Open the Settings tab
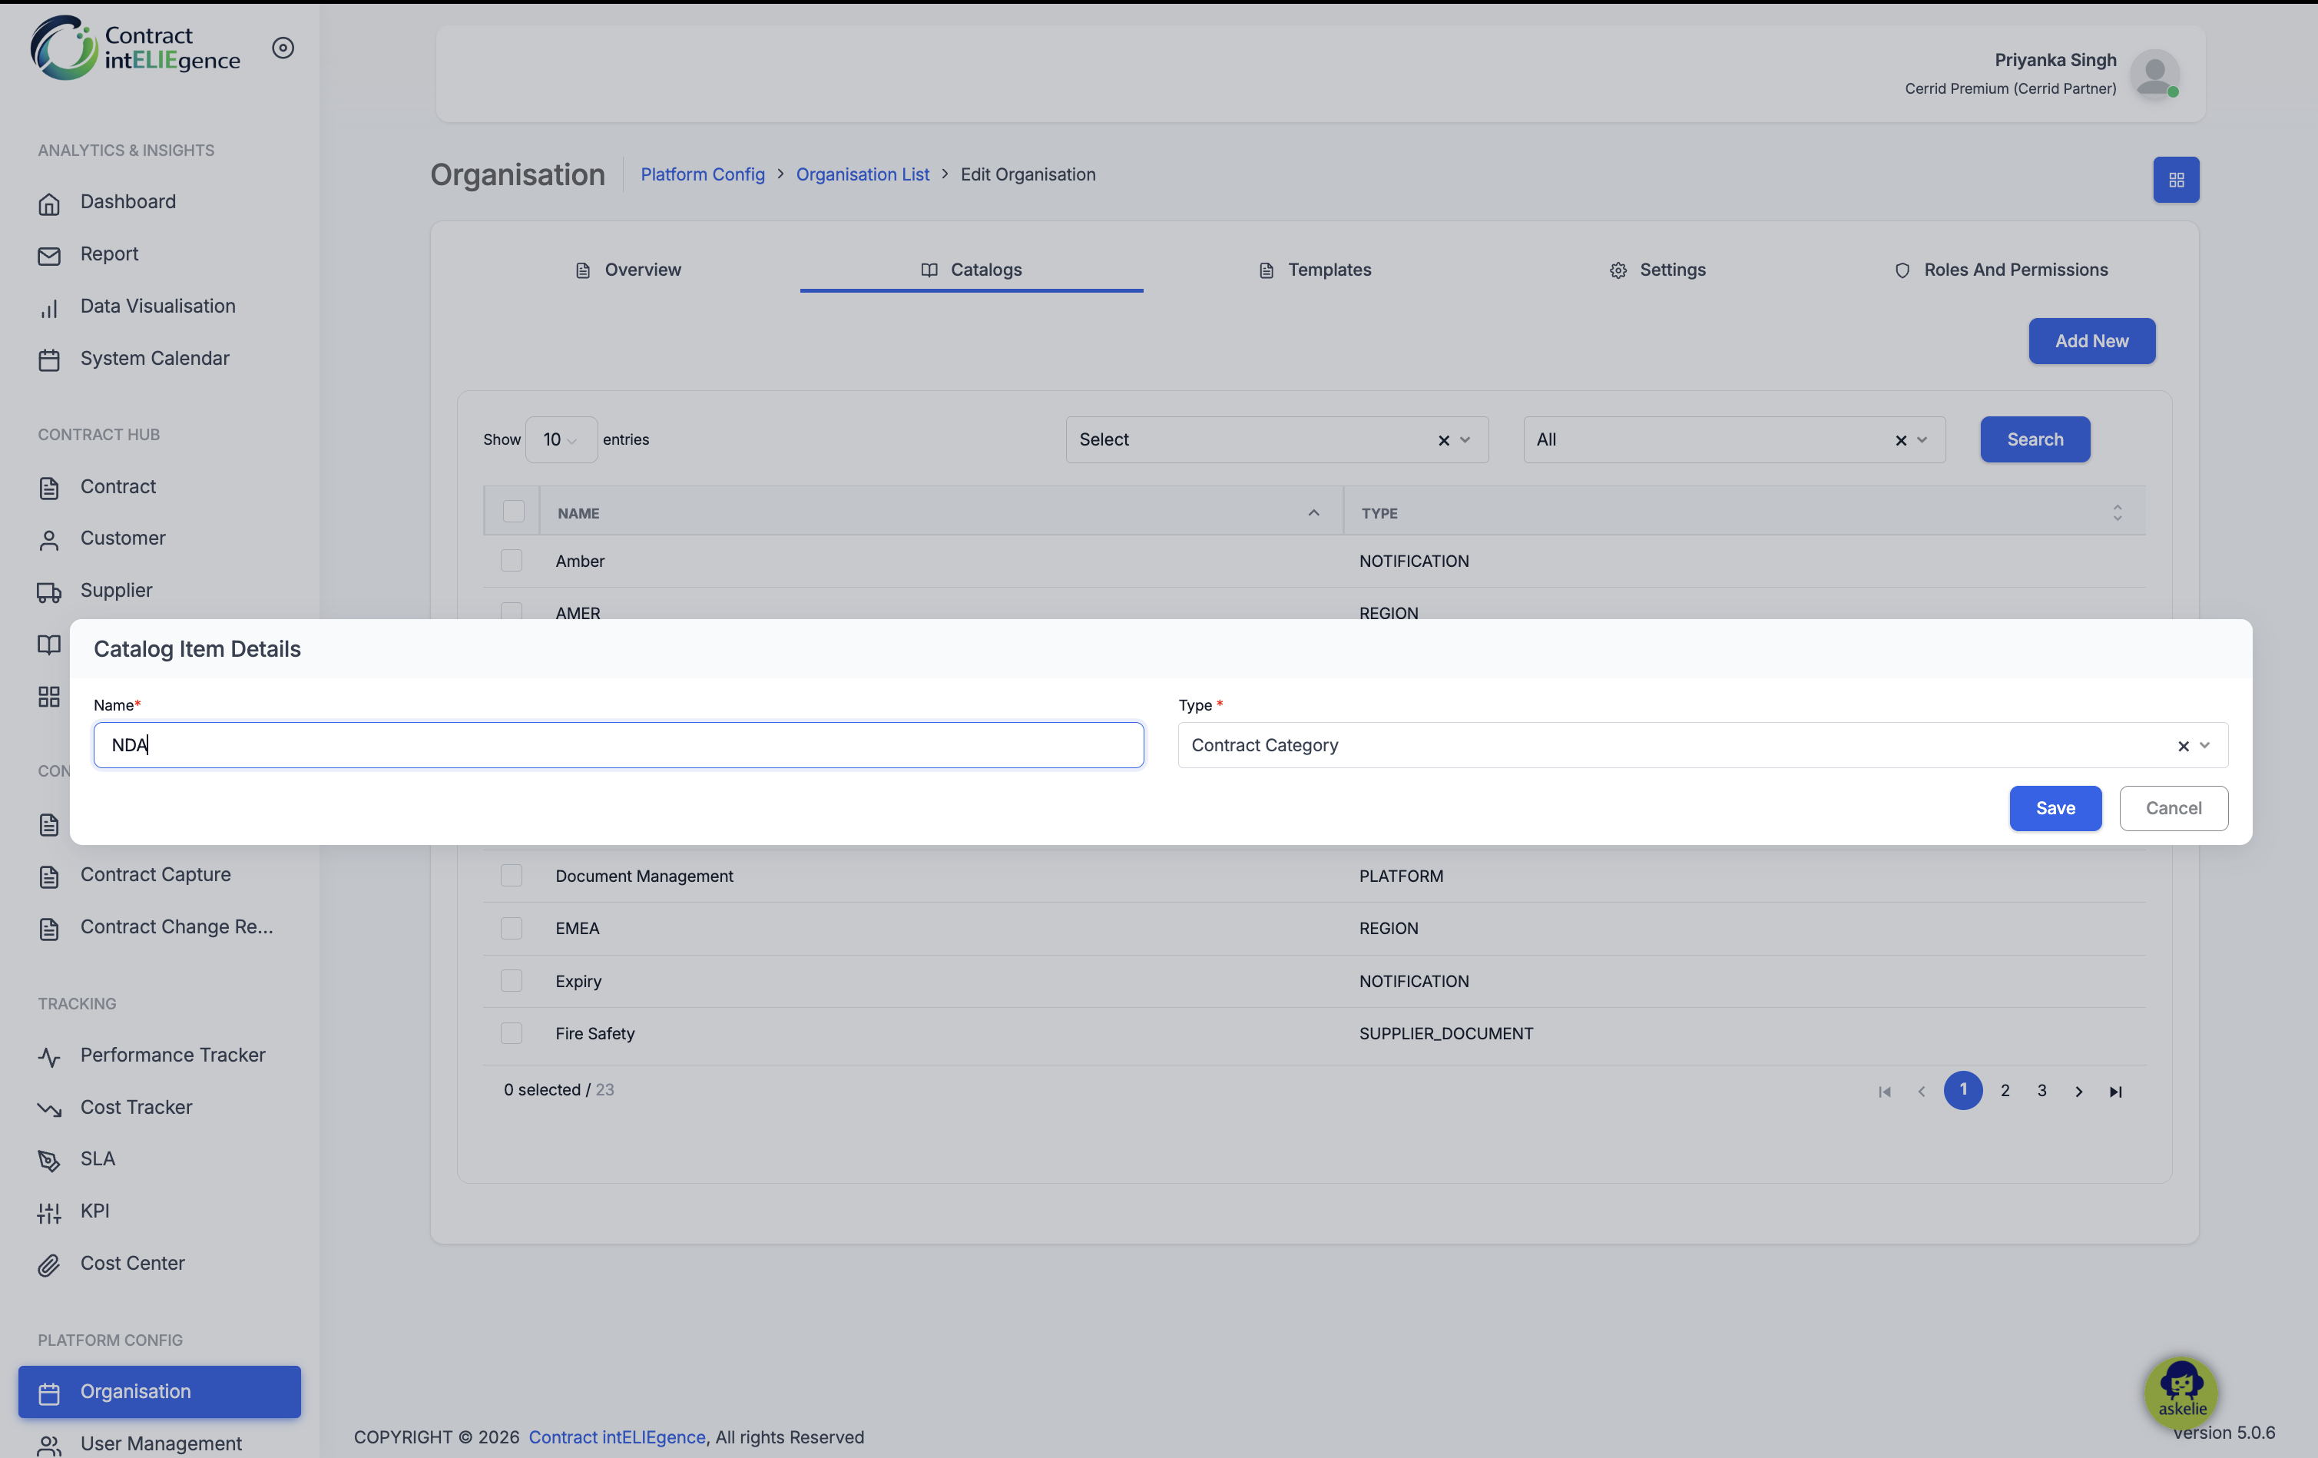Image resolution: width=2318 pixels, height=1458 pixels. [x=1657, y=270]
